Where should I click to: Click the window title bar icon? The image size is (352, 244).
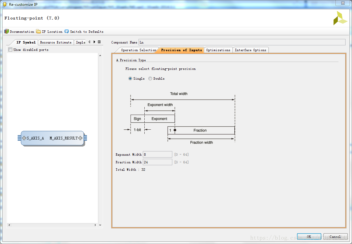click(5, 4)
